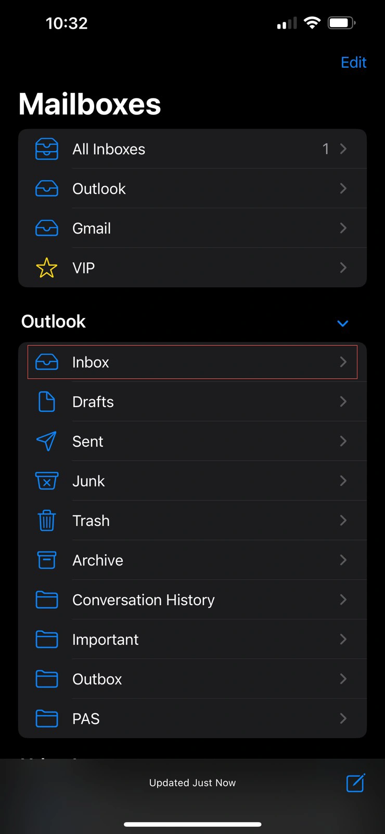The image size is (385, 834).
Task: Tap the Outlook section header title
Action: [54, 322]
